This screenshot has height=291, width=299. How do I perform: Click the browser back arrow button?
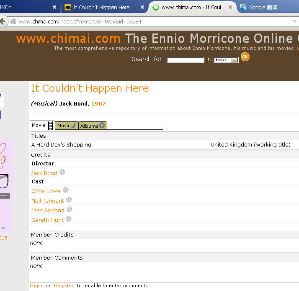point(3,21)
